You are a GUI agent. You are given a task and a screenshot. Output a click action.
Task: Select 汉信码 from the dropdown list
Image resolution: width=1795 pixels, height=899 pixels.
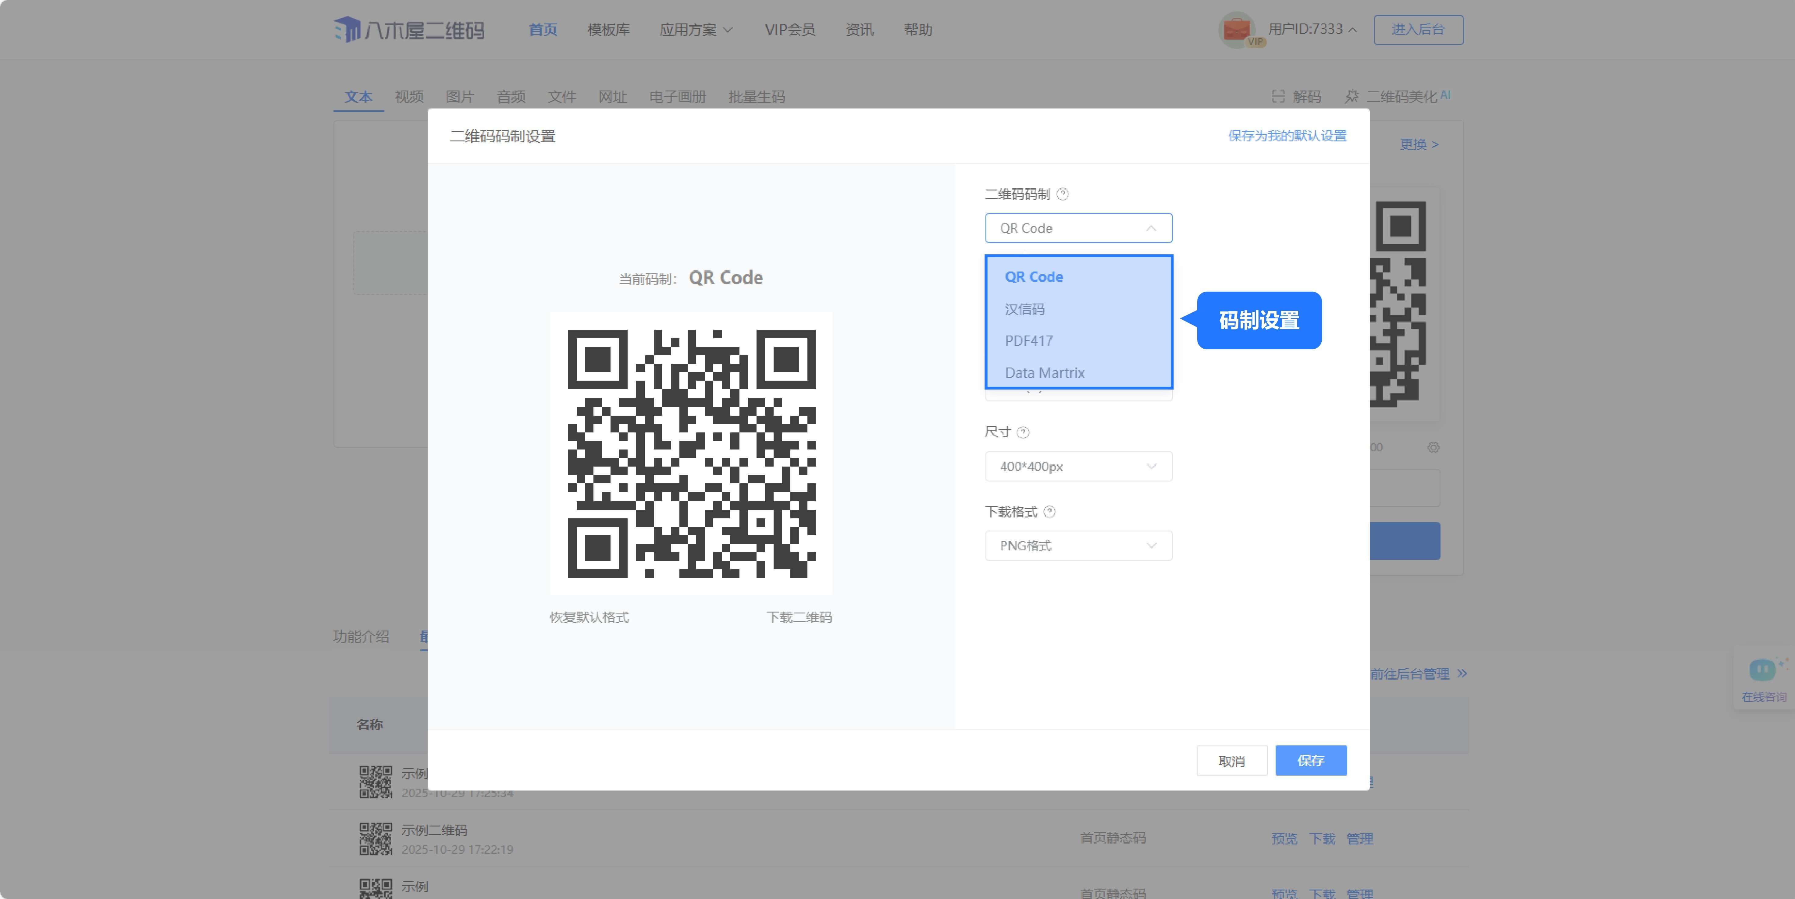(1024, 309)
